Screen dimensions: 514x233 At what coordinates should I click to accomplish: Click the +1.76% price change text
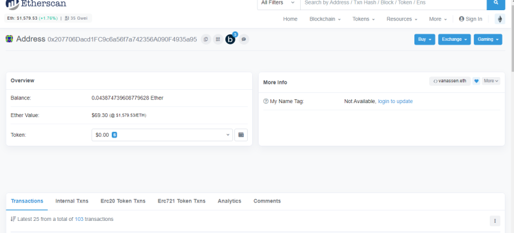tap(48, 18)
